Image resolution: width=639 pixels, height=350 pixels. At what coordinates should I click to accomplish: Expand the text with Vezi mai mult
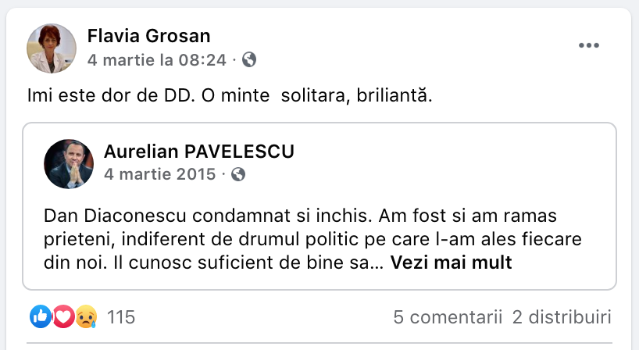point(451,262)
